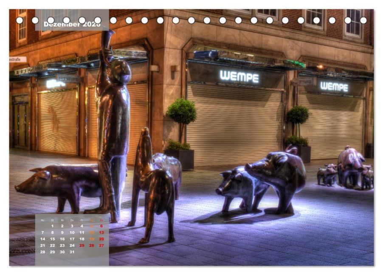Click the white street name sign at left edge
Image resolution: width=383 pixels, height=275 pixels.
(x=17, y=59)
